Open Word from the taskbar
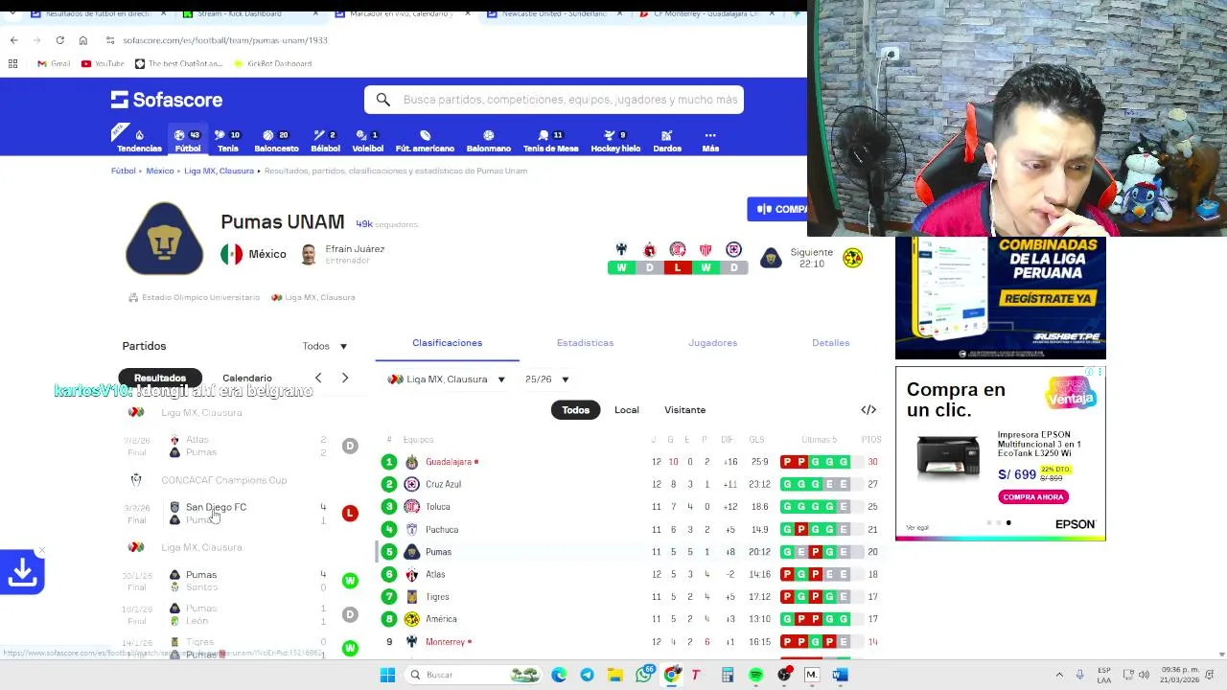Image resolution: width=1227 pixels, height=690 pixels. click(840, 675)
